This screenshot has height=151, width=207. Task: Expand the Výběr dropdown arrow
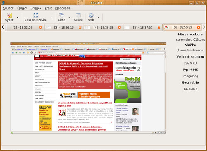[x=17, y=17]
